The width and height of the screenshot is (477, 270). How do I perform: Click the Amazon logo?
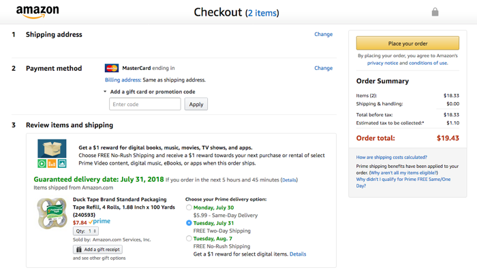point(37,12)
